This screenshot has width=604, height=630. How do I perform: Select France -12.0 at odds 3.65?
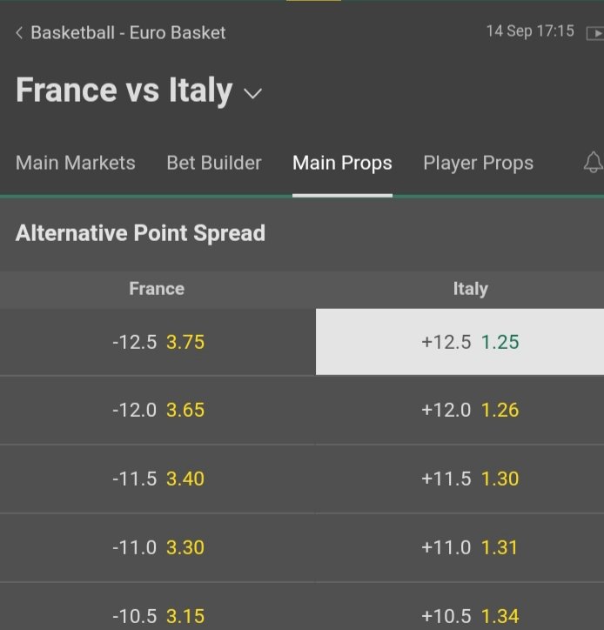tap(158, 410)
